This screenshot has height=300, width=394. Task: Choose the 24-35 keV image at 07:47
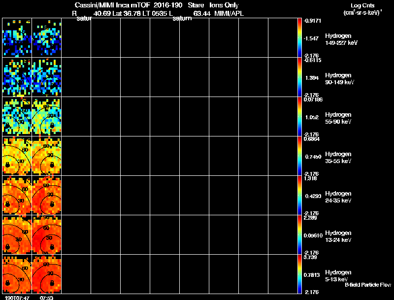[17, 196]
